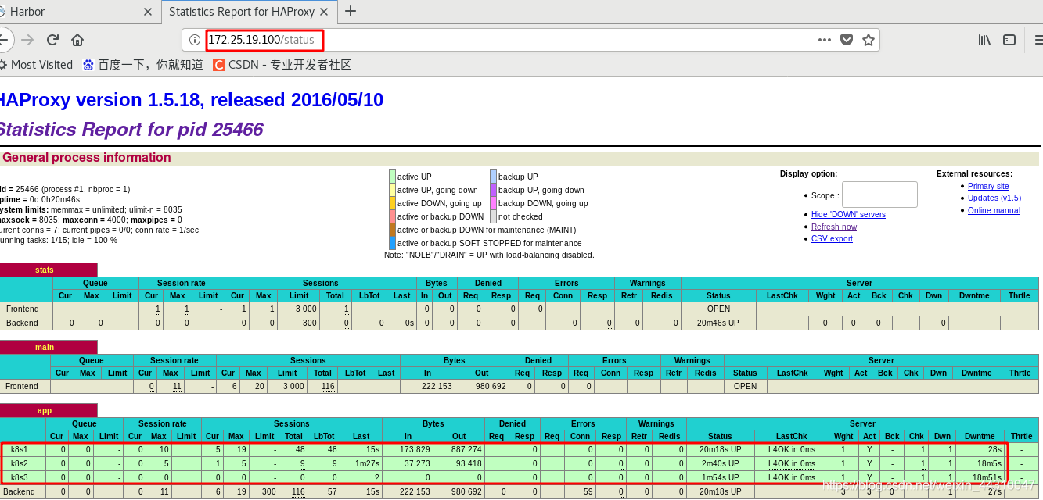The width and height of the screenshot is (1043, 500).
Task: Save page to Pocket
Action: point(847,40)
